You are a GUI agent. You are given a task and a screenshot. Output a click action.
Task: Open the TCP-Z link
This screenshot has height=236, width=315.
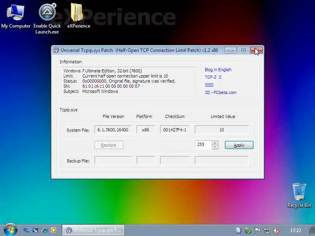(x=213, y=77)
